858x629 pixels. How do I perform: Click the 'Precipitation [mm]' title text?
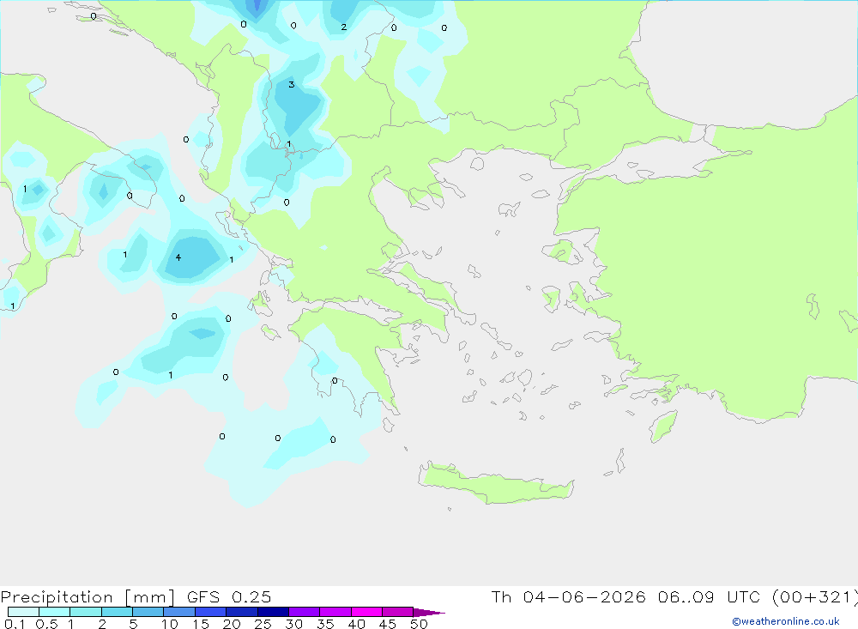tap(88, 597)
